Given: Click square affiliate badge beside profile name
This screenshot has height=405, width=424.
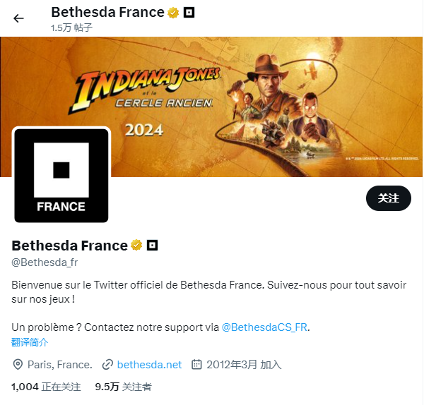Looking at the screenshot, I should (x=152, y=245).
